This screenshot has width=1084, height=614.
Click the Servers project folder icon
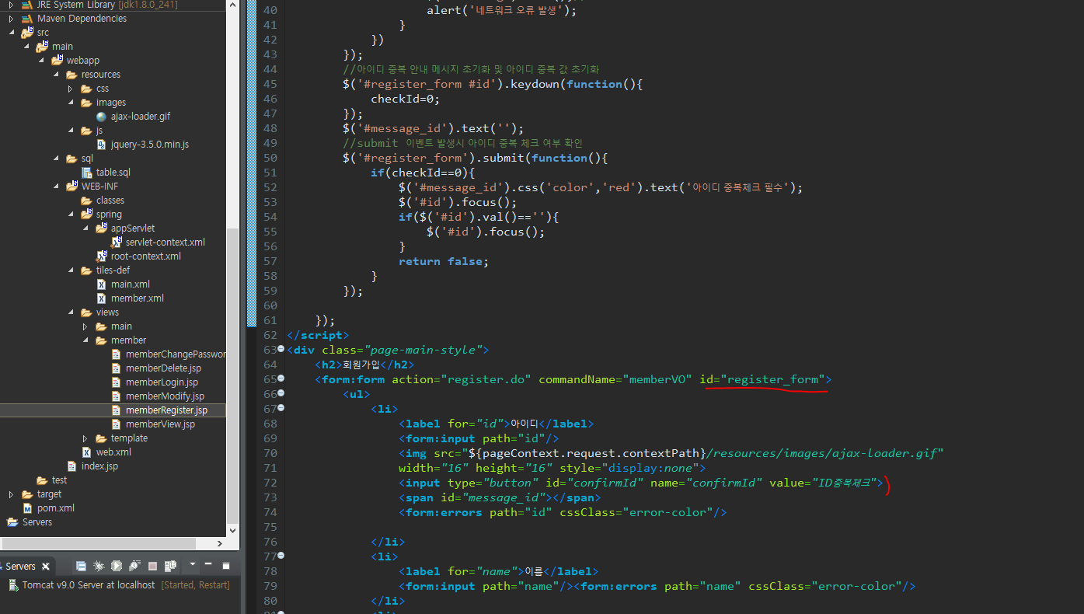12,522
